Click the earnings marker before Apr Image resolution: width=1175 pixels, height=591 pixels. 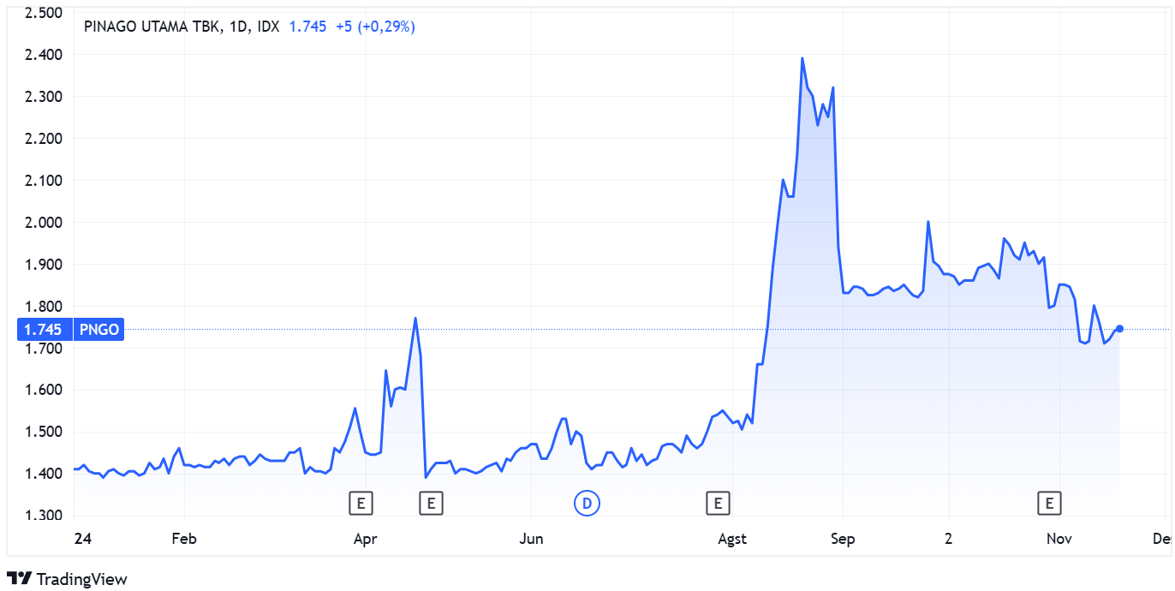point(361,503)
